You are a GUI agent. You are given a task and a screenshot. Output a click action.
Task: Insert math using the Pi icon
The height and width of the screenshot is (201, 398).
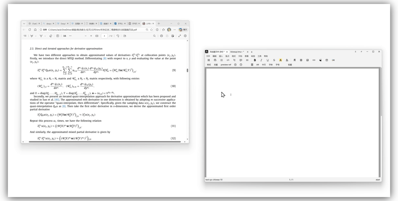pyautogui.click(x=295, y=60)
